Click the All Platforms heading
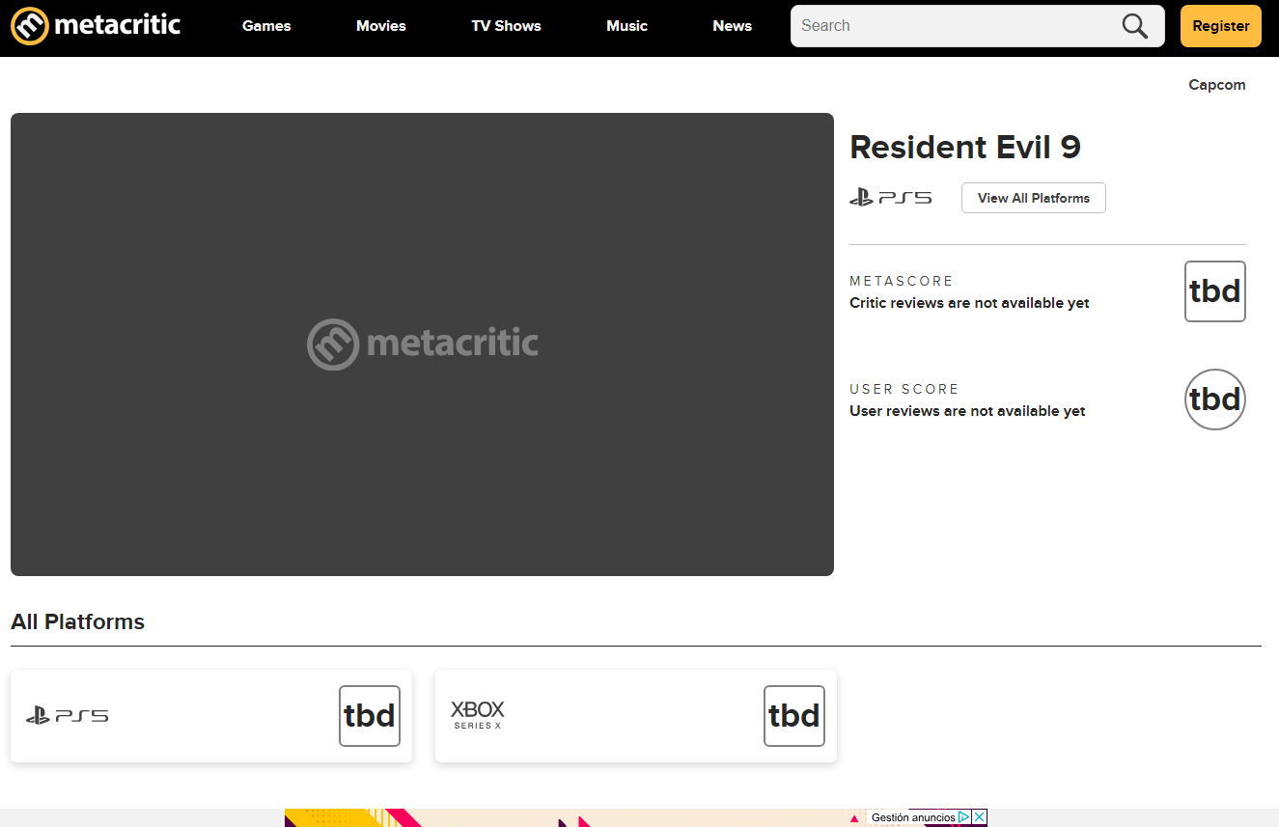 pyautogui.click(x=77, y=621)
